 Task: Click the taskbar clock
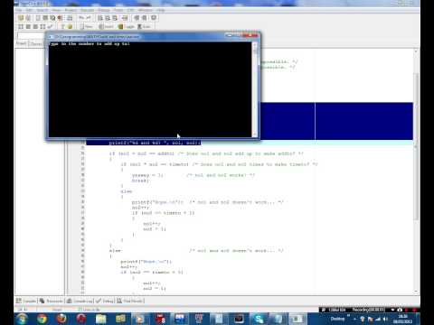click(403, 319)
